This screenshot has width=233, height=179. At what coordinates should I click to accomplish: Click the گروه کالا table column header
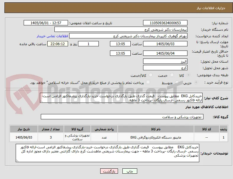pos(77,129)
